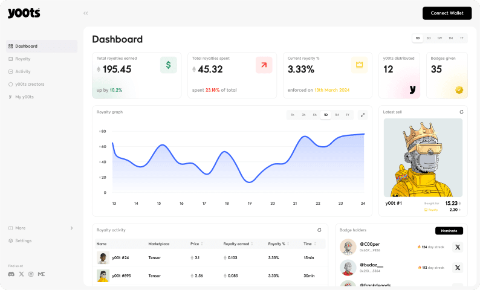Image resolution: width=480 pixels, height=290 pixels.
Task: Expand Royalty graph to fullscreen
Action: point(363,115)
